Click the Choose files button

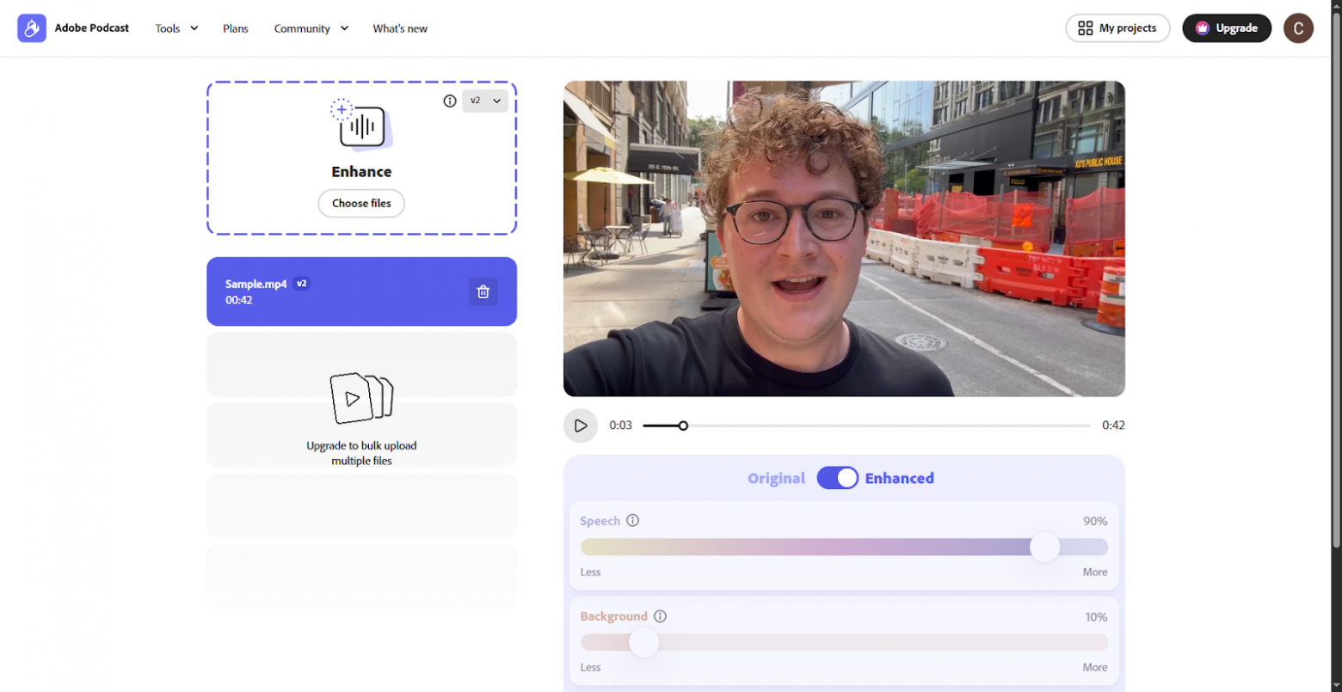(x=361, y=204)
